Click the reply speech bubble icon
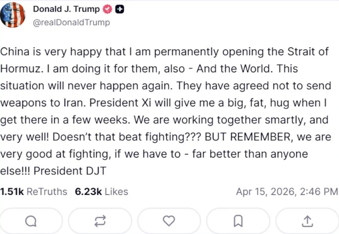Viewport: 339px width, 234px height. pyautogui.click(x=31, y=221)
